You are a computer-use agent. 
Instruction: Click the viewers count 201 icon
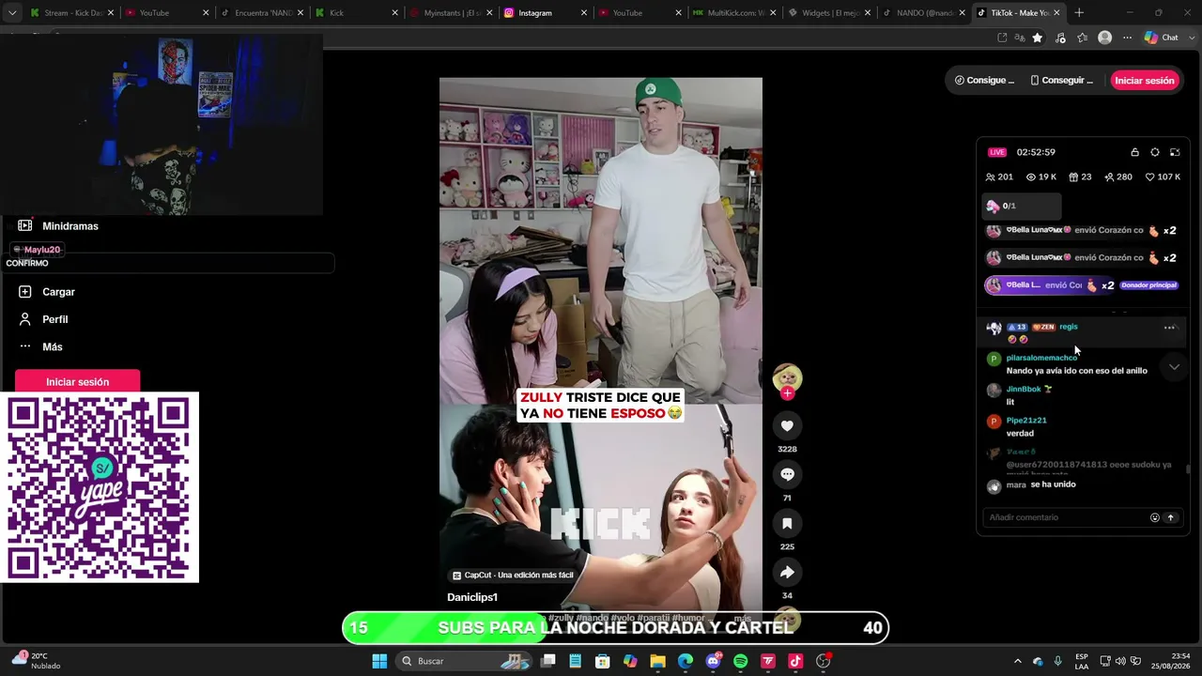[x=999, y=177]
